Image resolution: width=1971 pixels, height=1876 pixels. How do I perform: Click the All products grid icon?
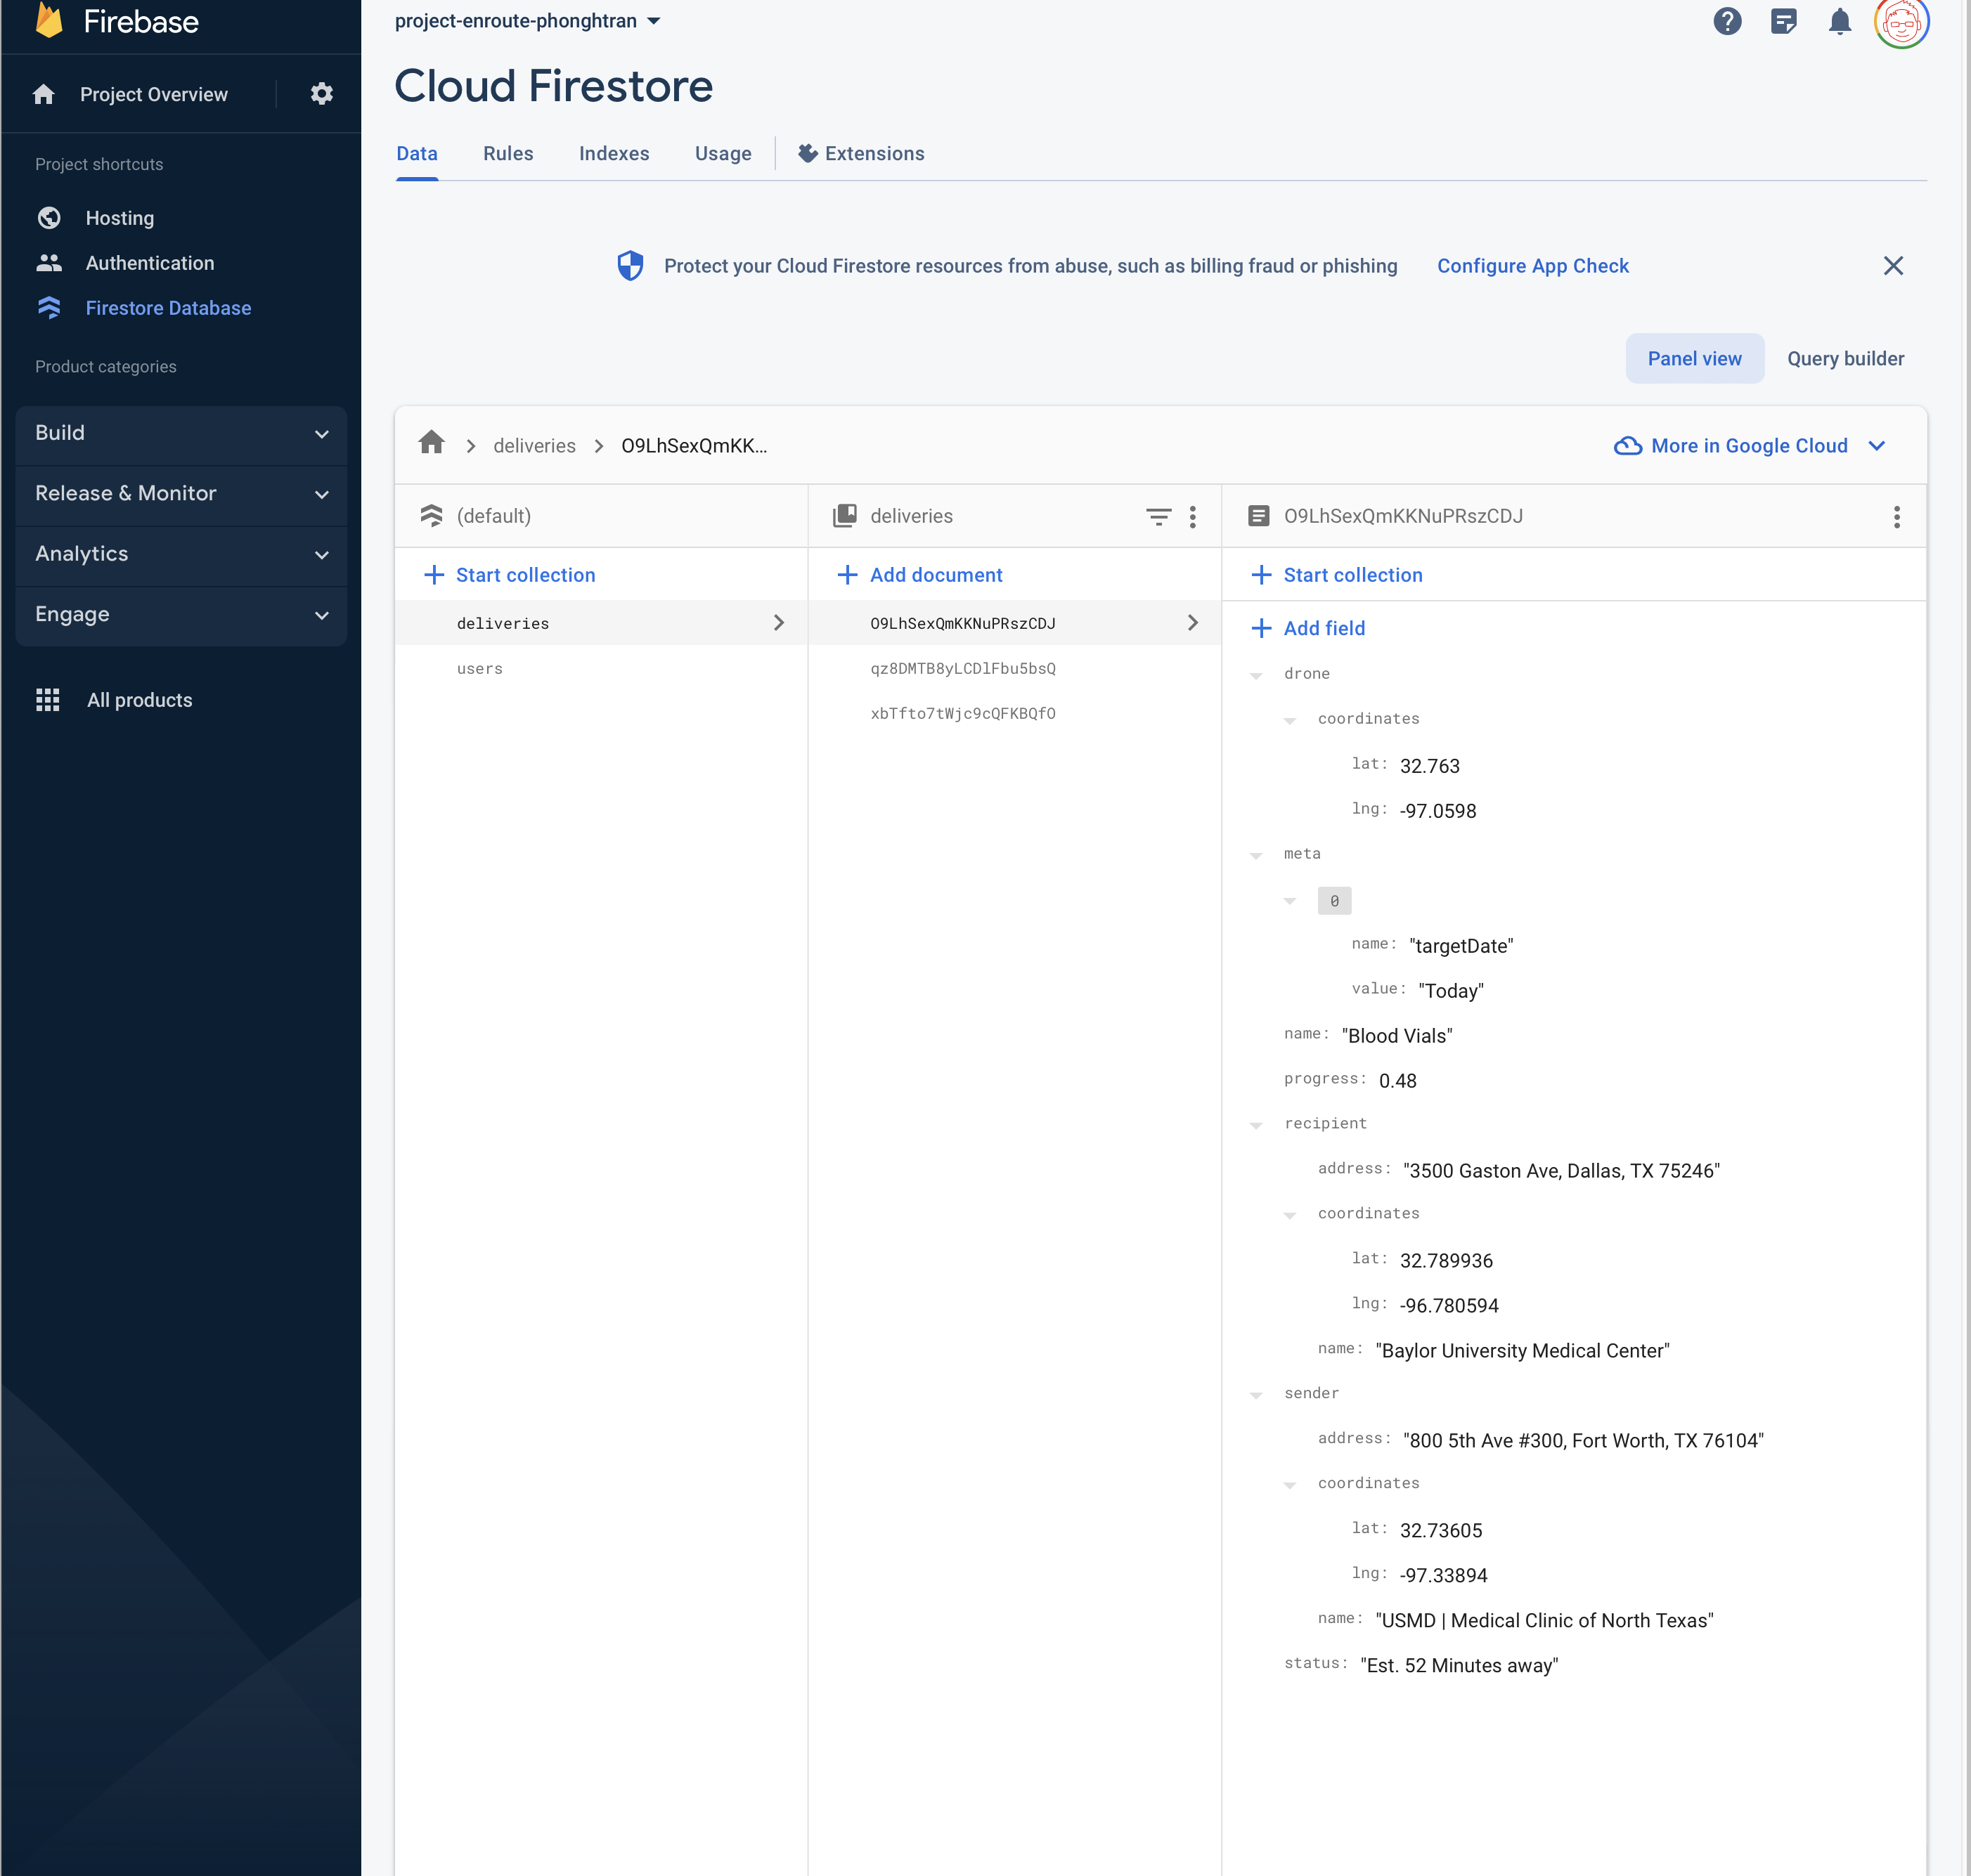tap(48, 700)
